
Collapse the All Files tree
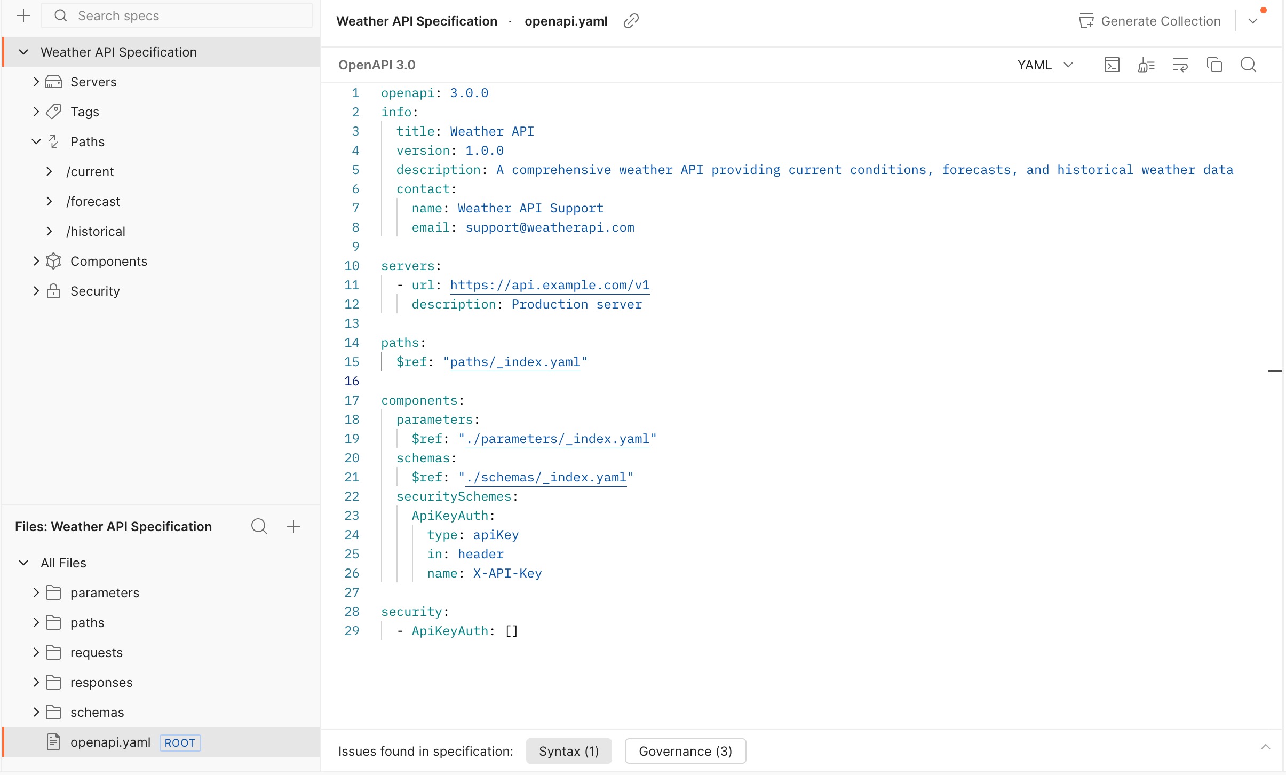click(23, 563)
